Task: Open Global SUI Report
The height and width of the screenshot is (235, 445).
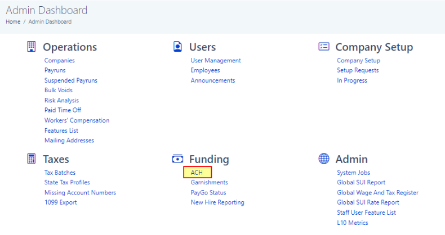Action: coord(361,182)
